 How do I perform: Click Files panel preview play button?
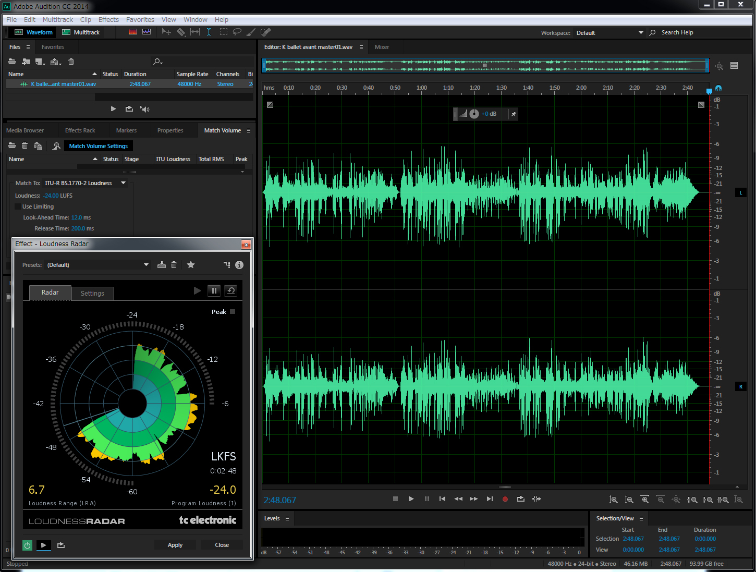pyautogui.click(x=113, y=109)
